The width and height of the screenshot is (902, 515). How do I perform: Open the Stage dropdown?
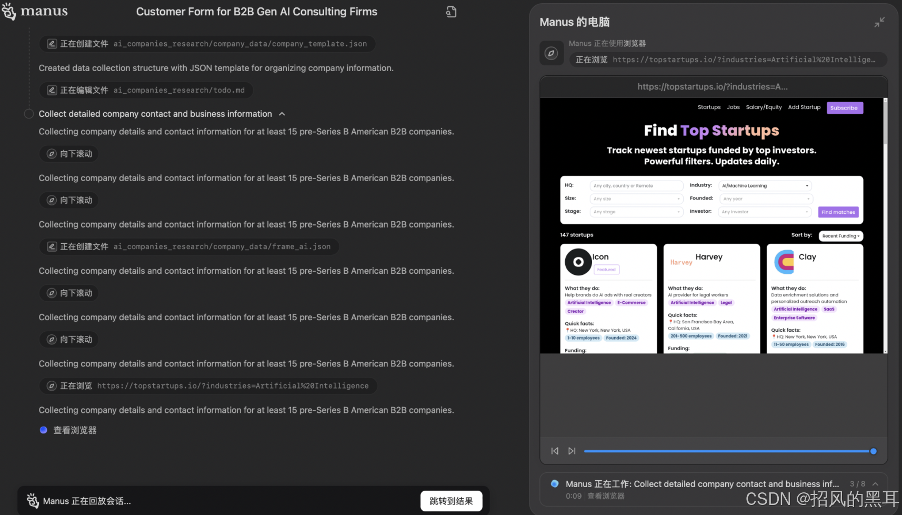(x=636, y=212)
